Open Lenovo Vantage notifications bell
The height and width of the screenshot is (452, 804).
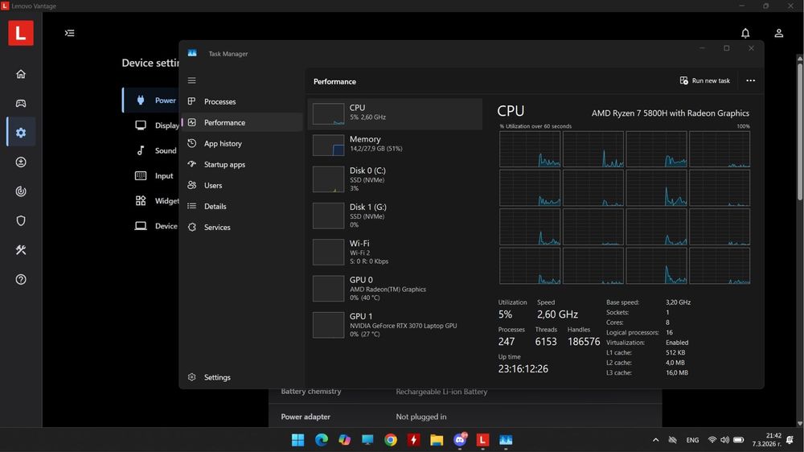click(745, 33)
